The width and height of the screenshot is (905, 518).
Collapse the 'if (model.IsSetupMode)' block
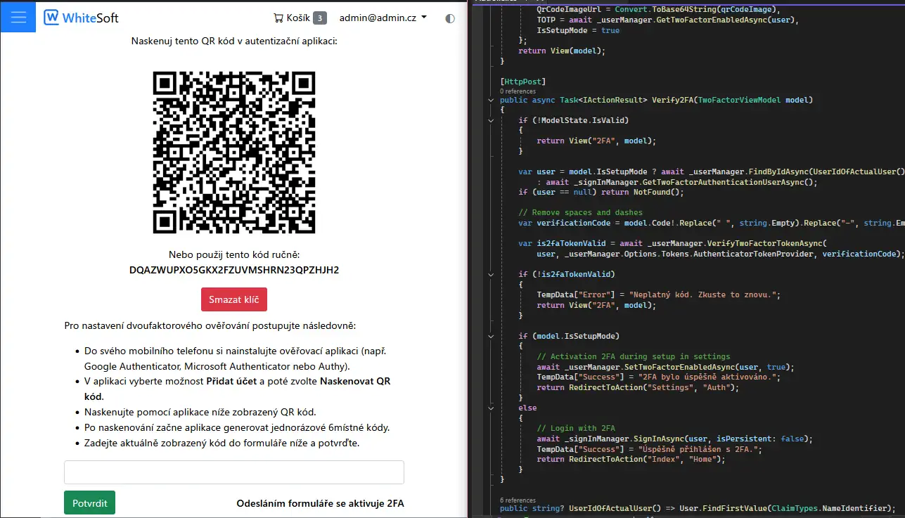coord(492,336)
